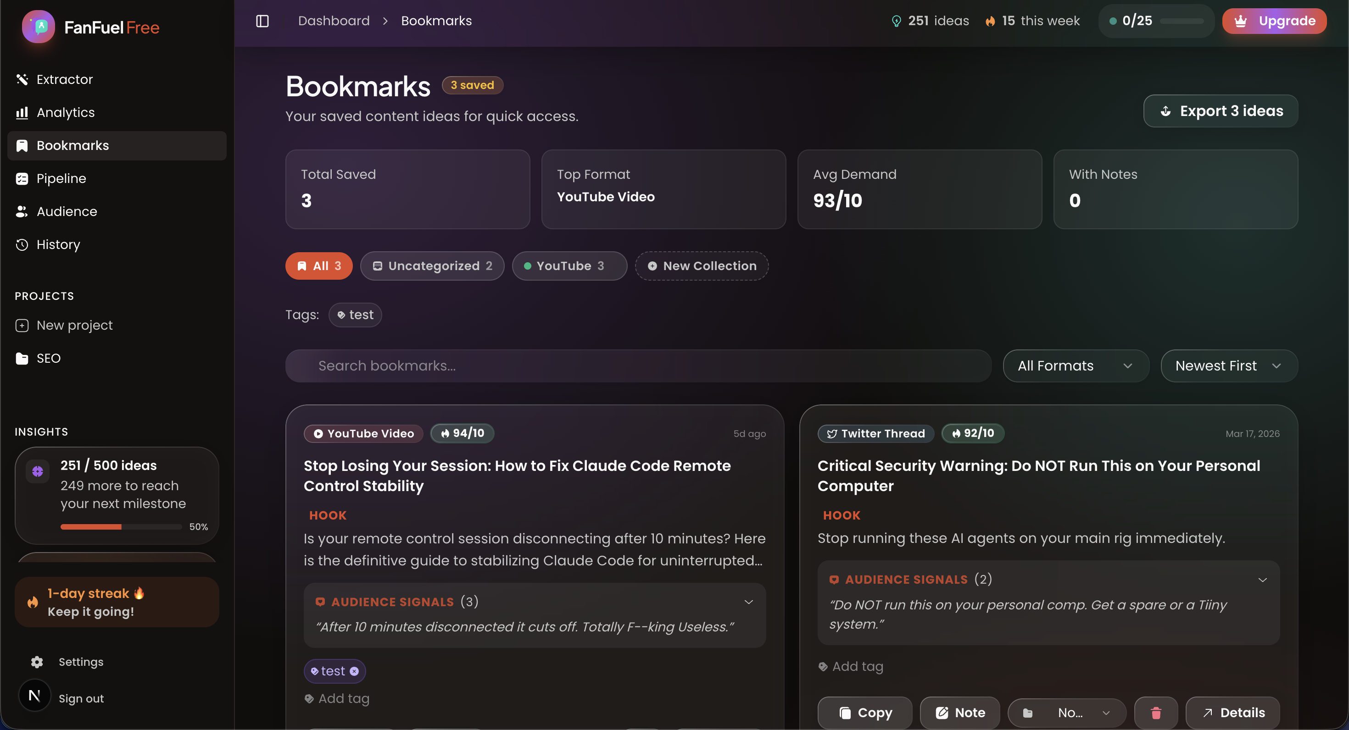The width and height of the screenshot is (1349, 730).
Task: Open the History sidebar item
Action: pyautogui.click(x=58, y=245)
